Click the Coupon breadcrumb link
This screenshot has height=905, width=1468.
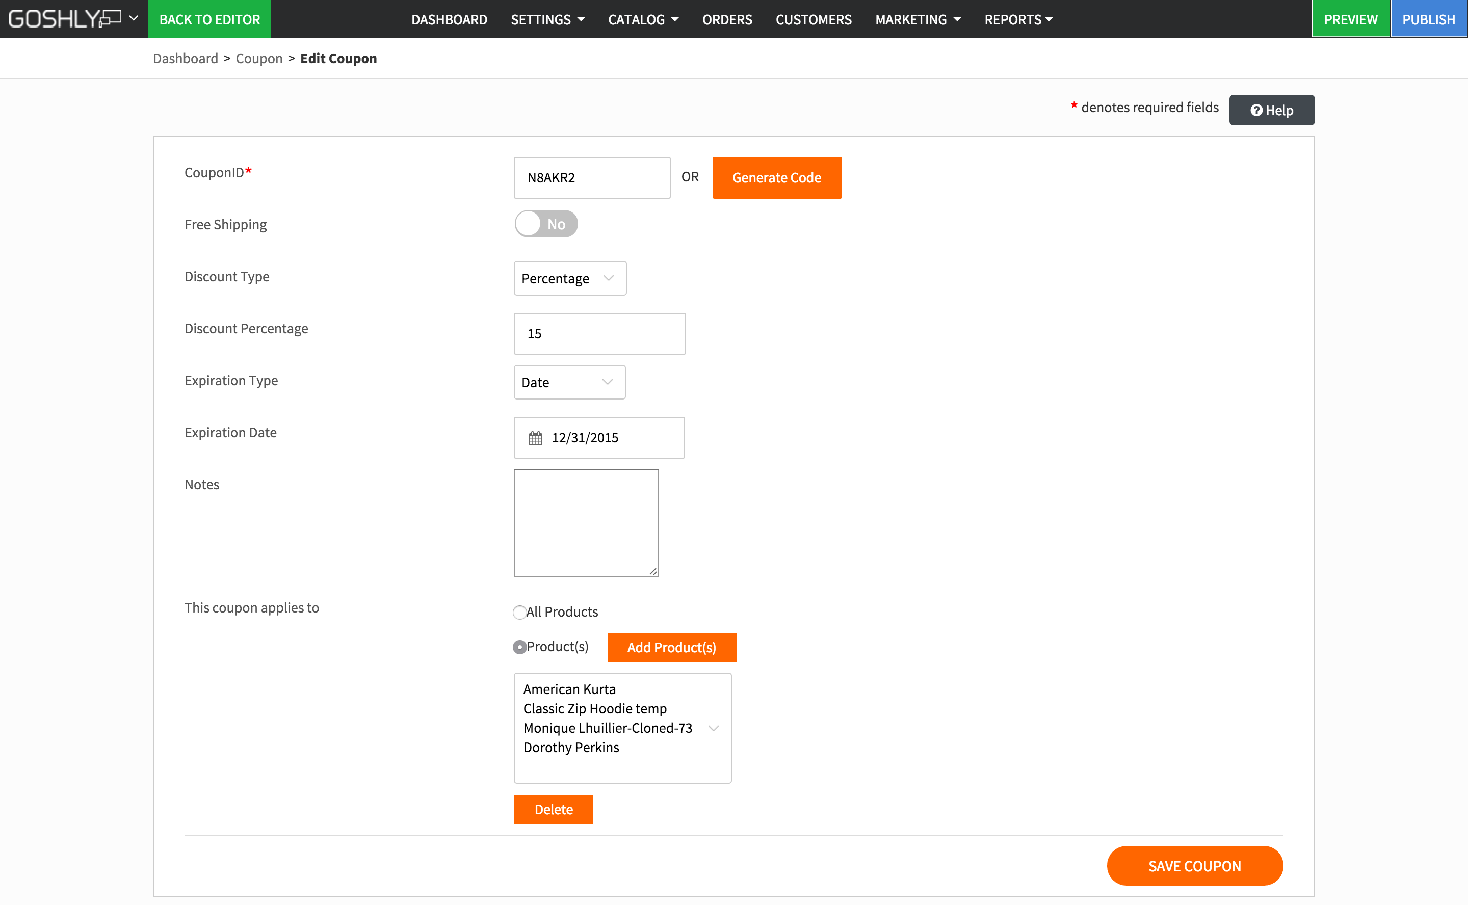(x=258, y=59)
